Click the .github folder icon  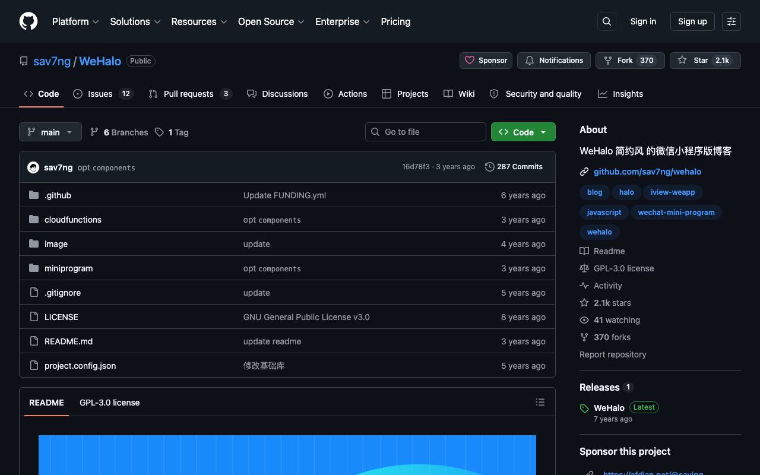34,195
